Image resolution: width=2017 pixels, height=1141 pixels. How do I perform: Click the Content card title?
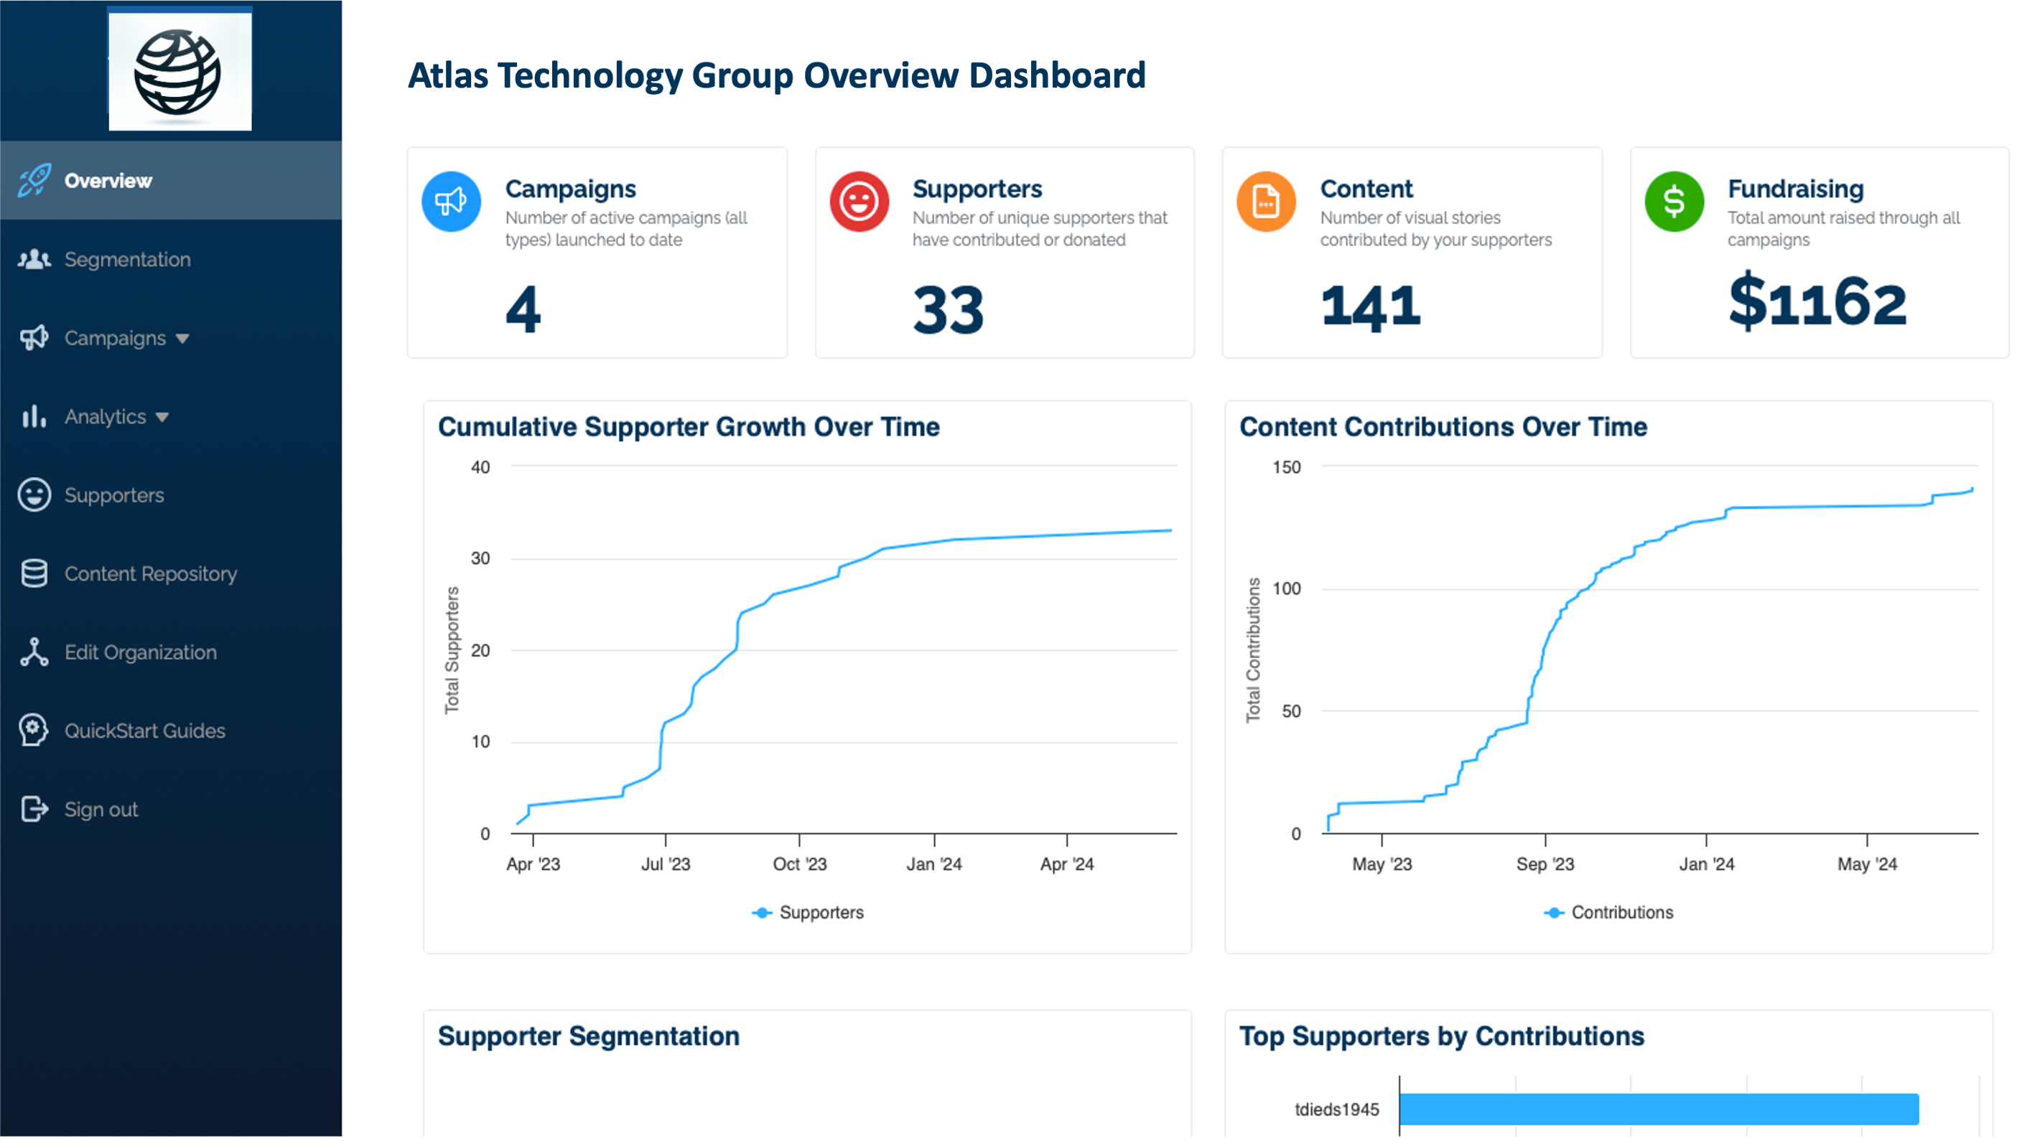coord(1366,189)
